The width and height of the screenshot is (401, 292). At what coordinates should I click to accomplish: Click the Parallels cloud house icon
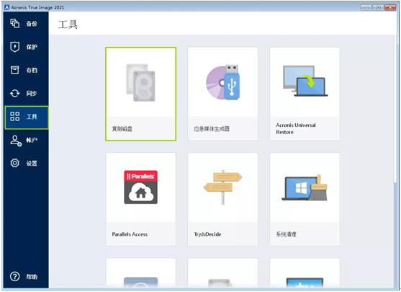pos(140,187)
